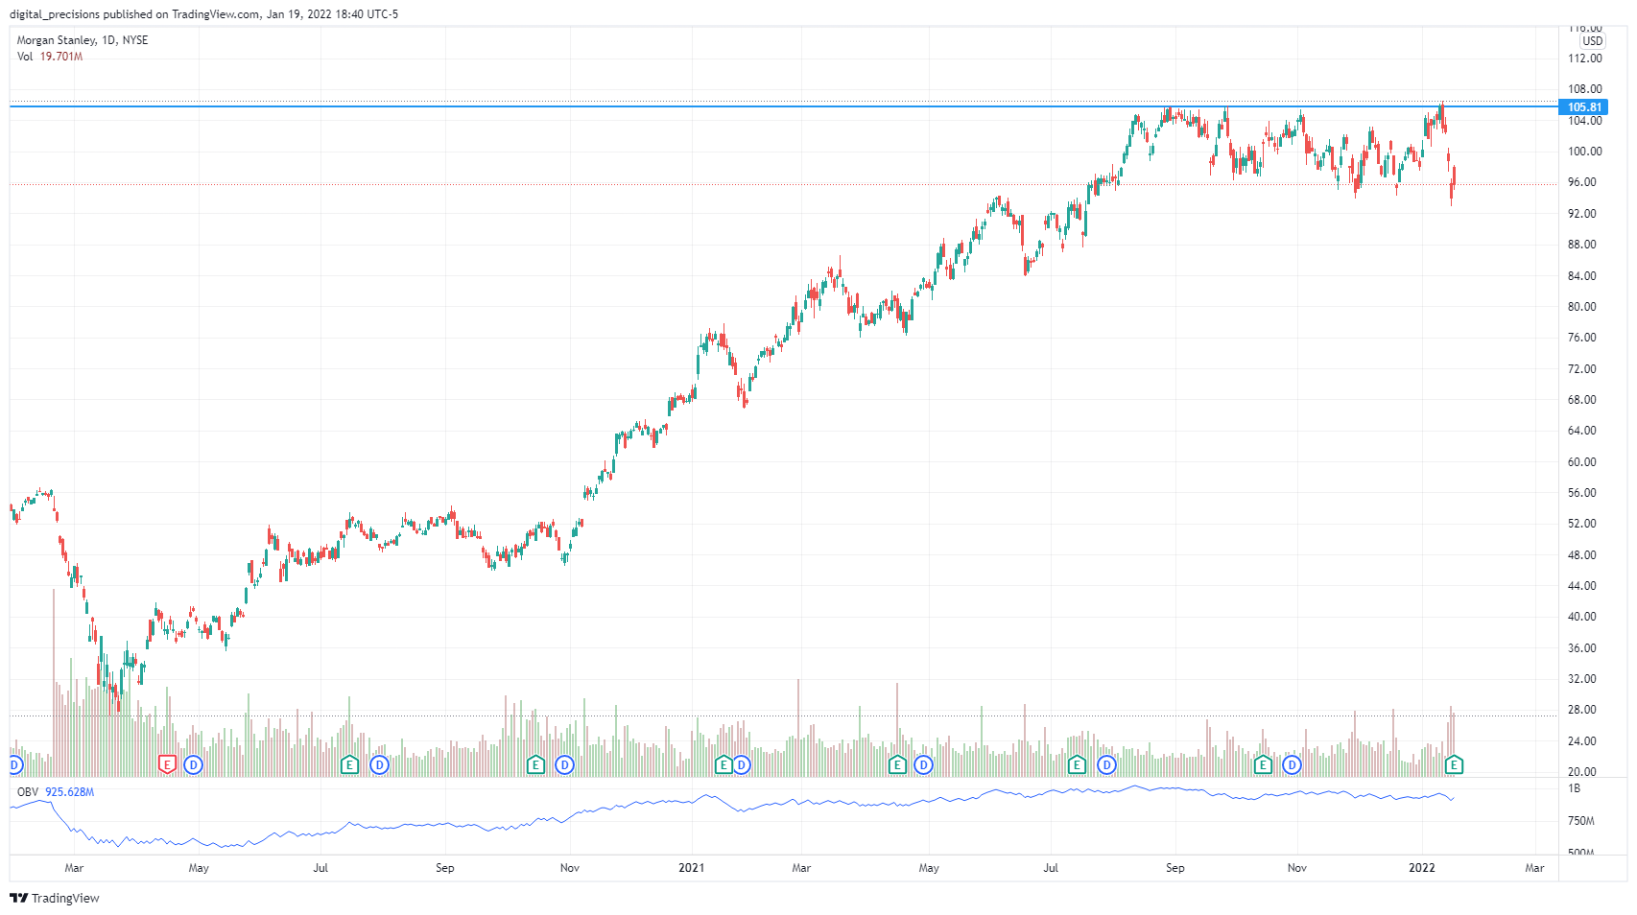This screenshot has height=915, width=1637.
Task: Click the red earnings marker in April 2020
Action: click(x=167, y=764)
